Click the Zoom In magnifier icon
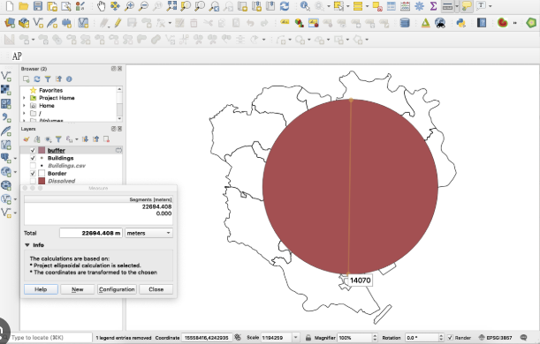Viewport: 540px width, 344px height. (130, 6)
